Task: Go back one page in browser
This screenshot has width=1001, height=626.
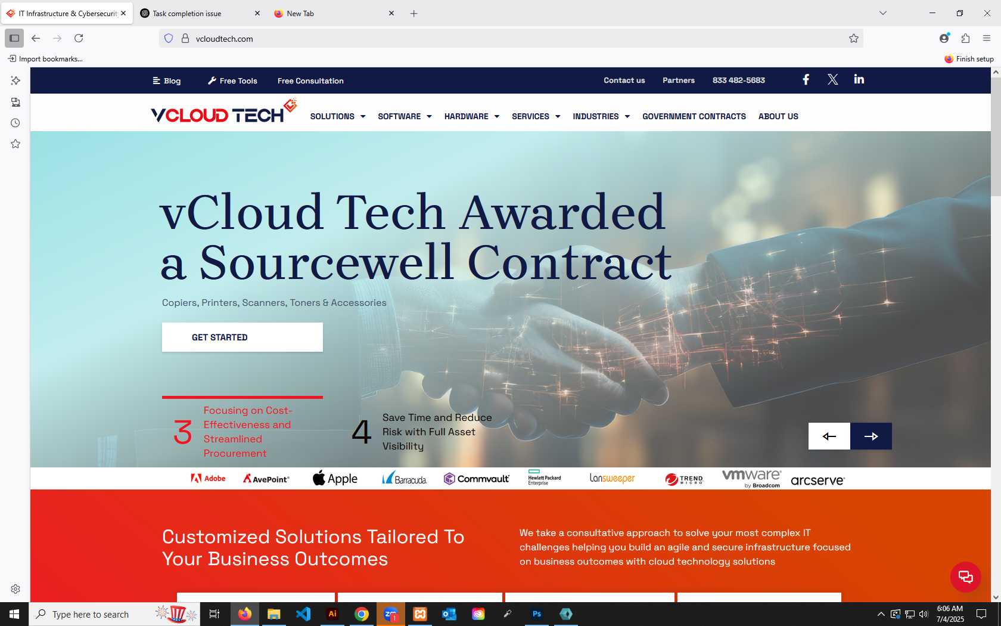Action: (x=36, y=38)
